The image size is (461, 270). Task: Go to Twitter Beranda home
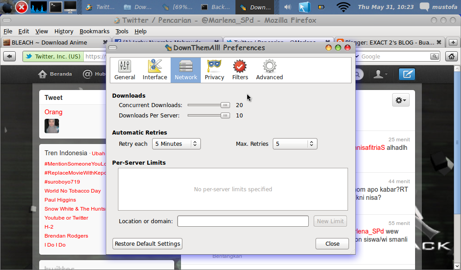(55, 74)
